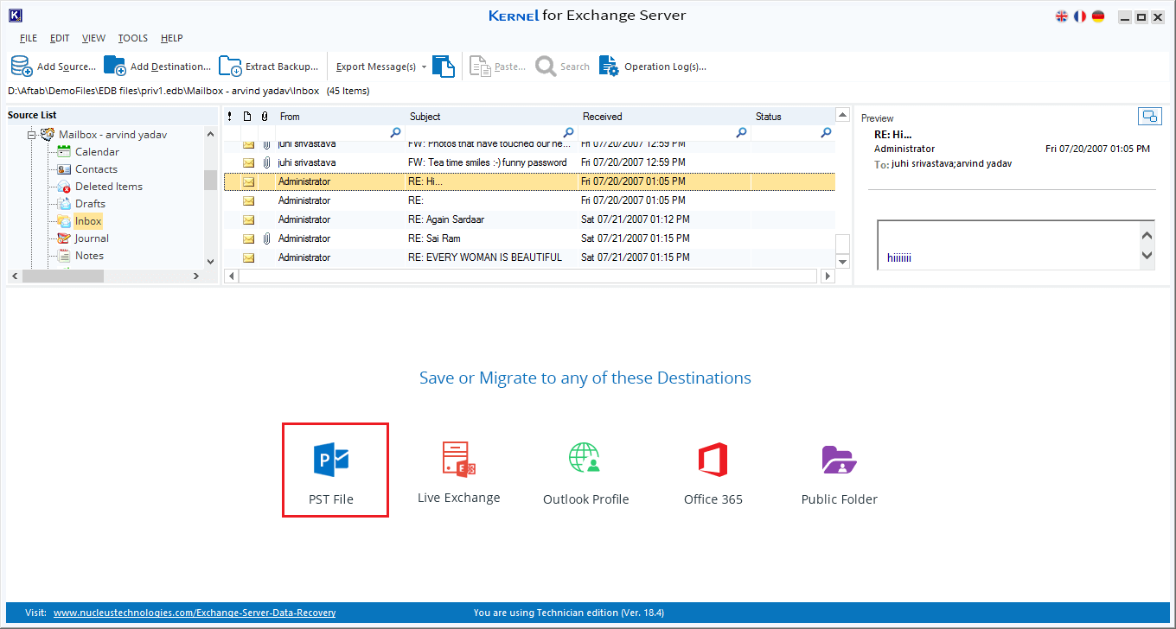Viewport: 1176px width, 629px height.
Task: Click Source List horizontal scroll left arrow
Action: coord(14,276)
